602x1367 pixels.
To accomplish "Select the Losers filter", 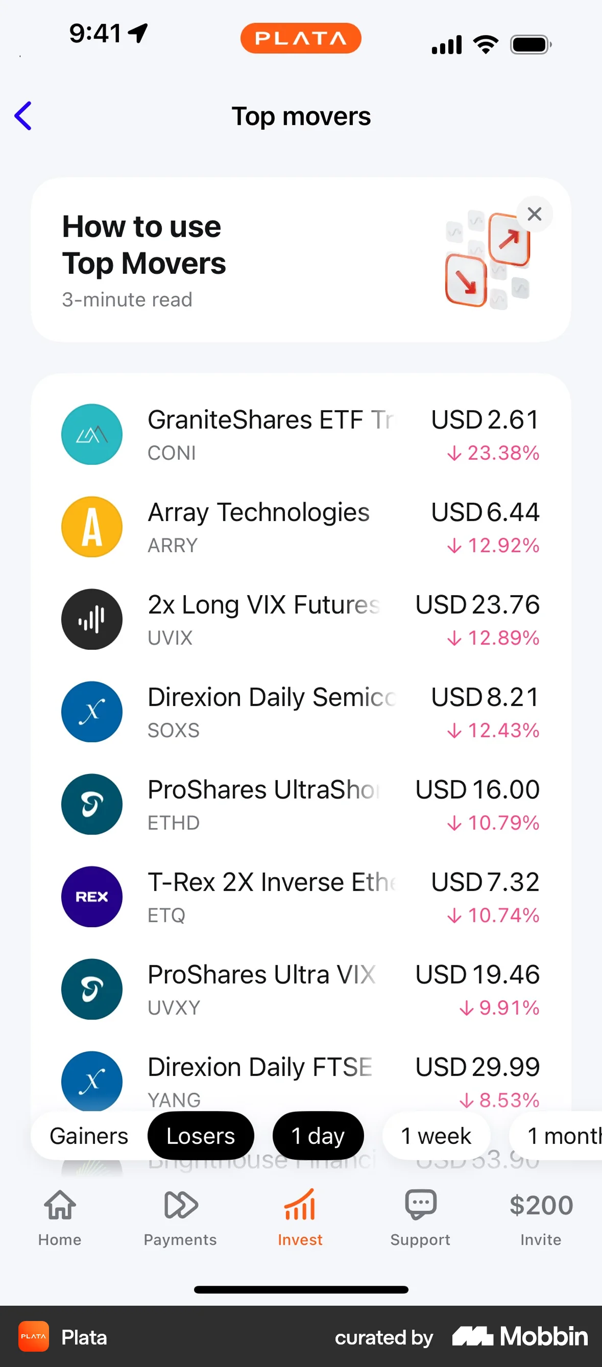I will pos(201,1136).
